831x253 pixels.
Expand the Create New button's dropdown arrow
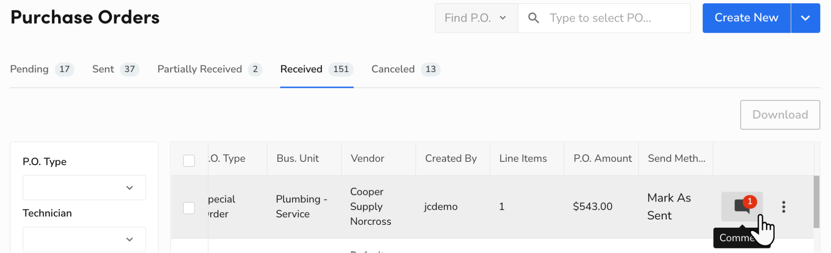[x=806, y=18]
